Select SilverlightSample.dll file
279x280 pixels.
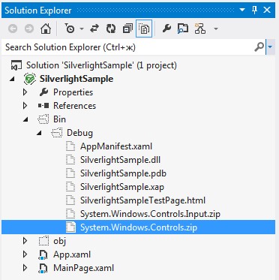click(x=120, y=160)
